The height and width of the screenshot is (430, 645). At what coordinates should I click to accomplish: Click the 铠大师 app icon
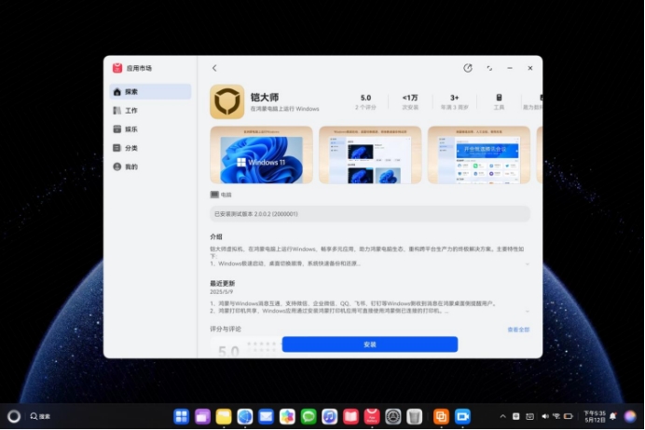227,102
